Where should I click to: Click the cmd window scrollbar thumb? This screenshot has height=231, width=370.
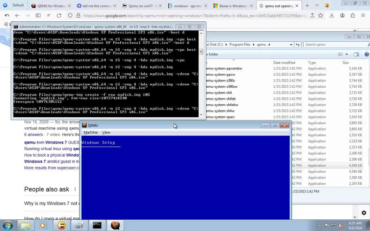(201, 52)
